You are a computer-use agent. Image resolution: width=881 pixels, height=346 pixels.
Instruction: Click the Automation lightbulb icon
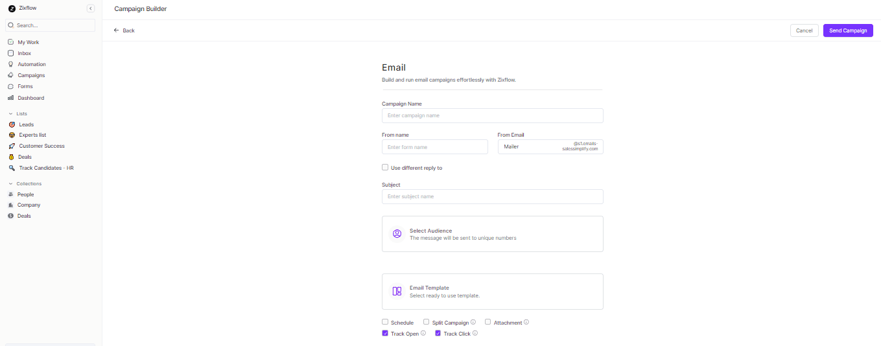point(11,64)
